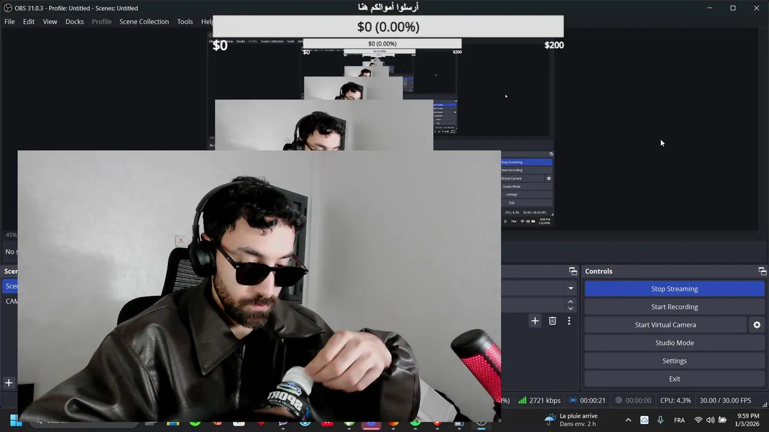Click the 00:00:00 recording timer
This screenshot has width=769, height=432.
[638, 400]
